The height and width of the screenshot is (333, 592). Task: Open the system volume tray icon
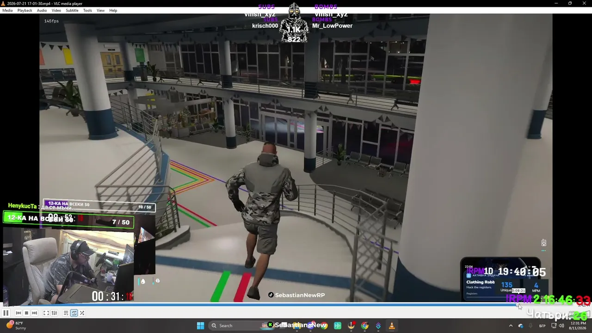[x=561, y=326]
